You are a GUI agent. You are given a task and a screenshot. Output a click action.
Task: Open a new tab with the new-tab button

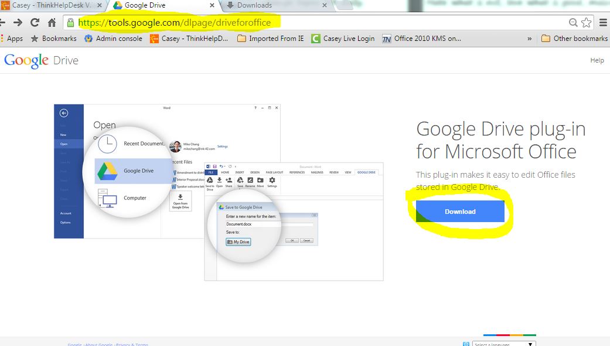345,5
